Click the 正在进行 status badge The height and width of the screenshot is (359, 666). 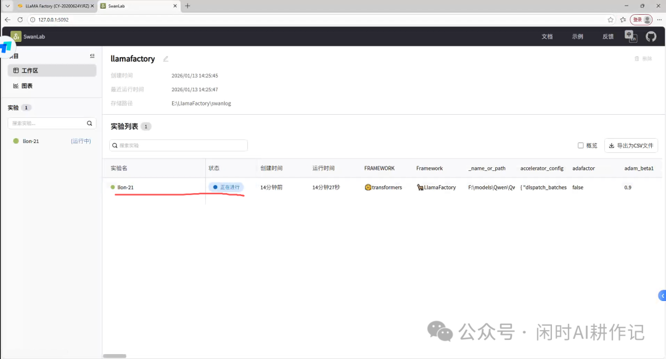tap(226, 187)
